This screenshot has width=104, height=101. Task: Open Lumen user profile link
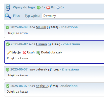(41, 44)
